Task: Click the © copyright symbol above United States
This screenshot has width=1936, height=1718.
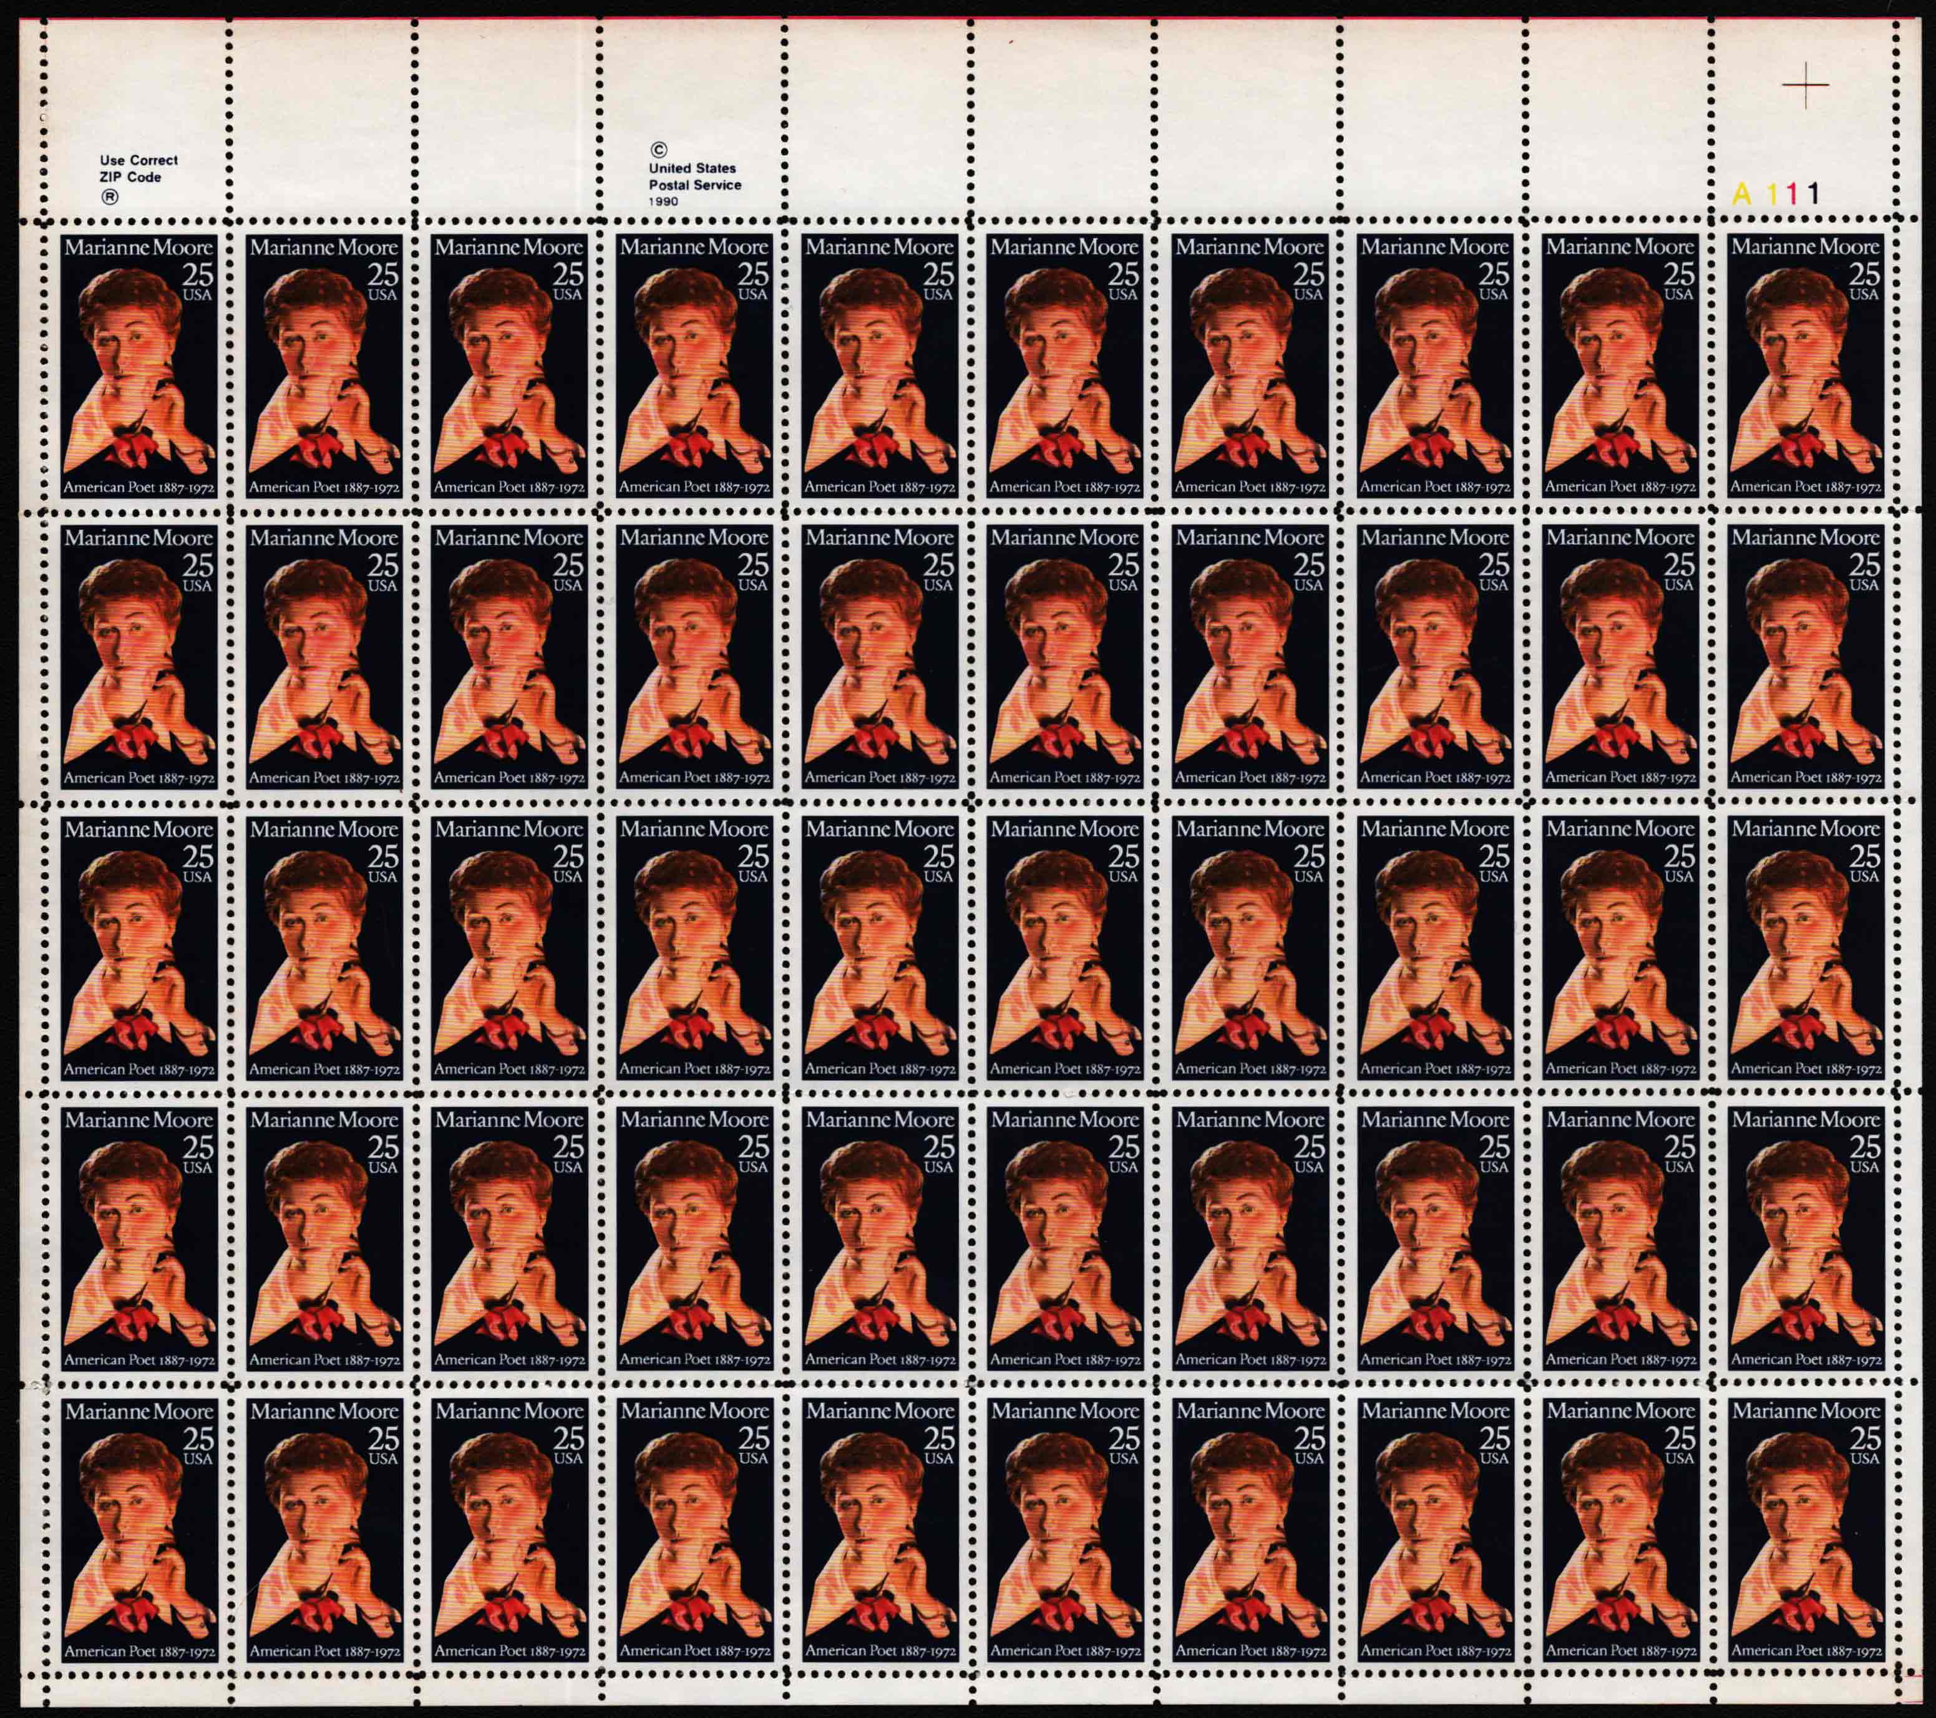Action: 658,150
